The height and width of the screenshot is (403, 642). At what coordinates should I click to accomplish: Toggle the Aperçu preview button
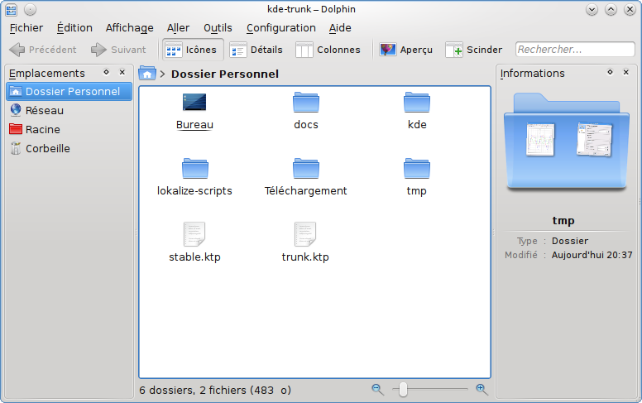click(x=406, y=50)
